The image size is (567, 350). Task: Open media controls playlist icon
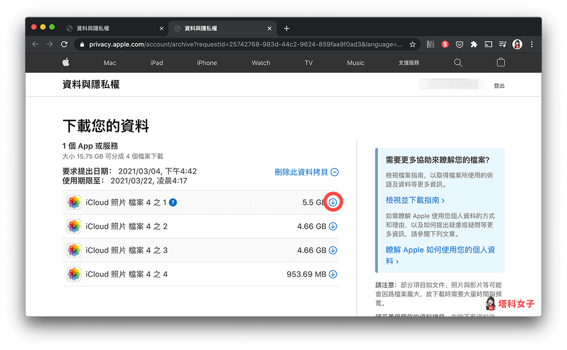tap(503, 44)
